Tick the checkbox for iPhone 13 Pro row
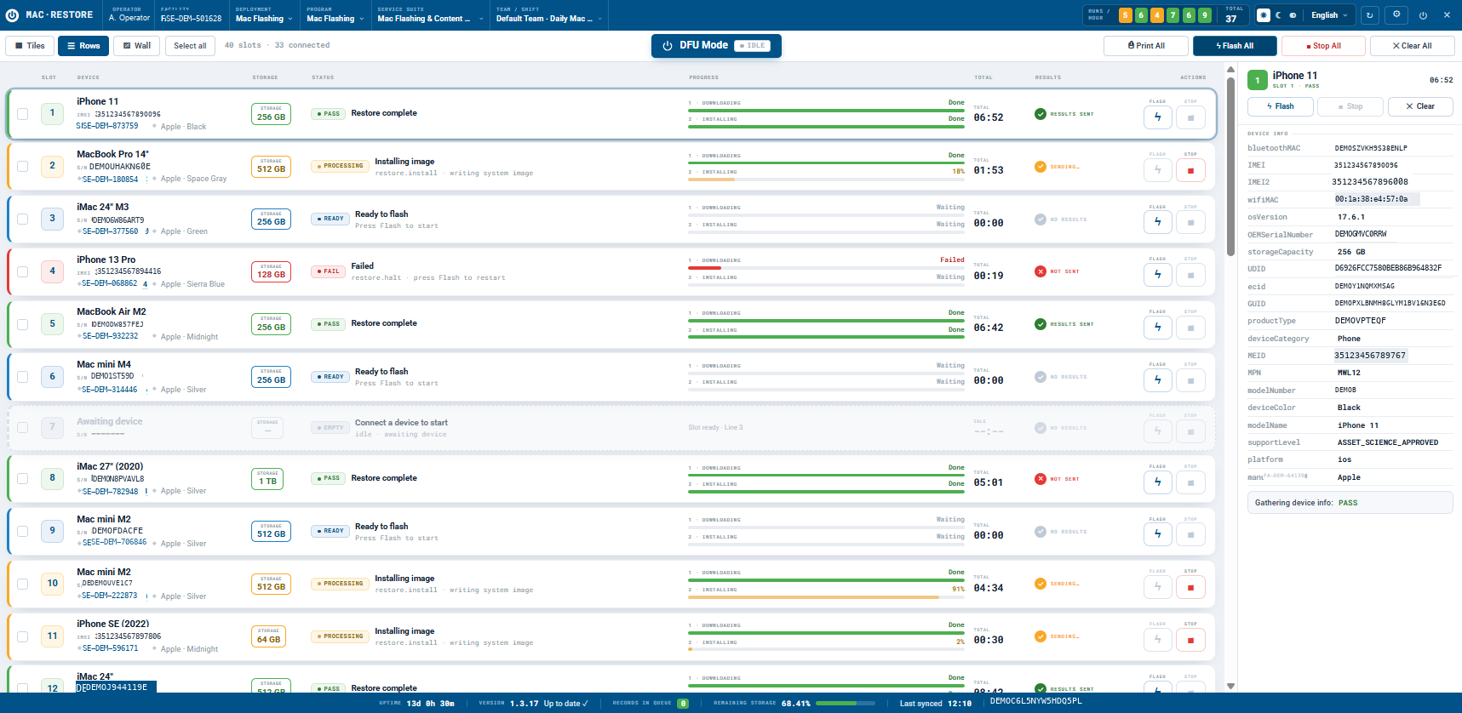 (x=23, y=271)
